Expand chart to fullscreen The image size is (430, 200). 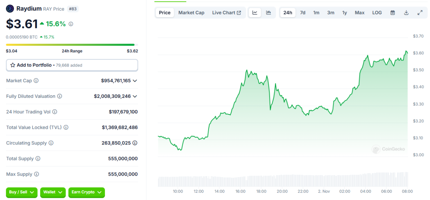click(x=420, y=13)
